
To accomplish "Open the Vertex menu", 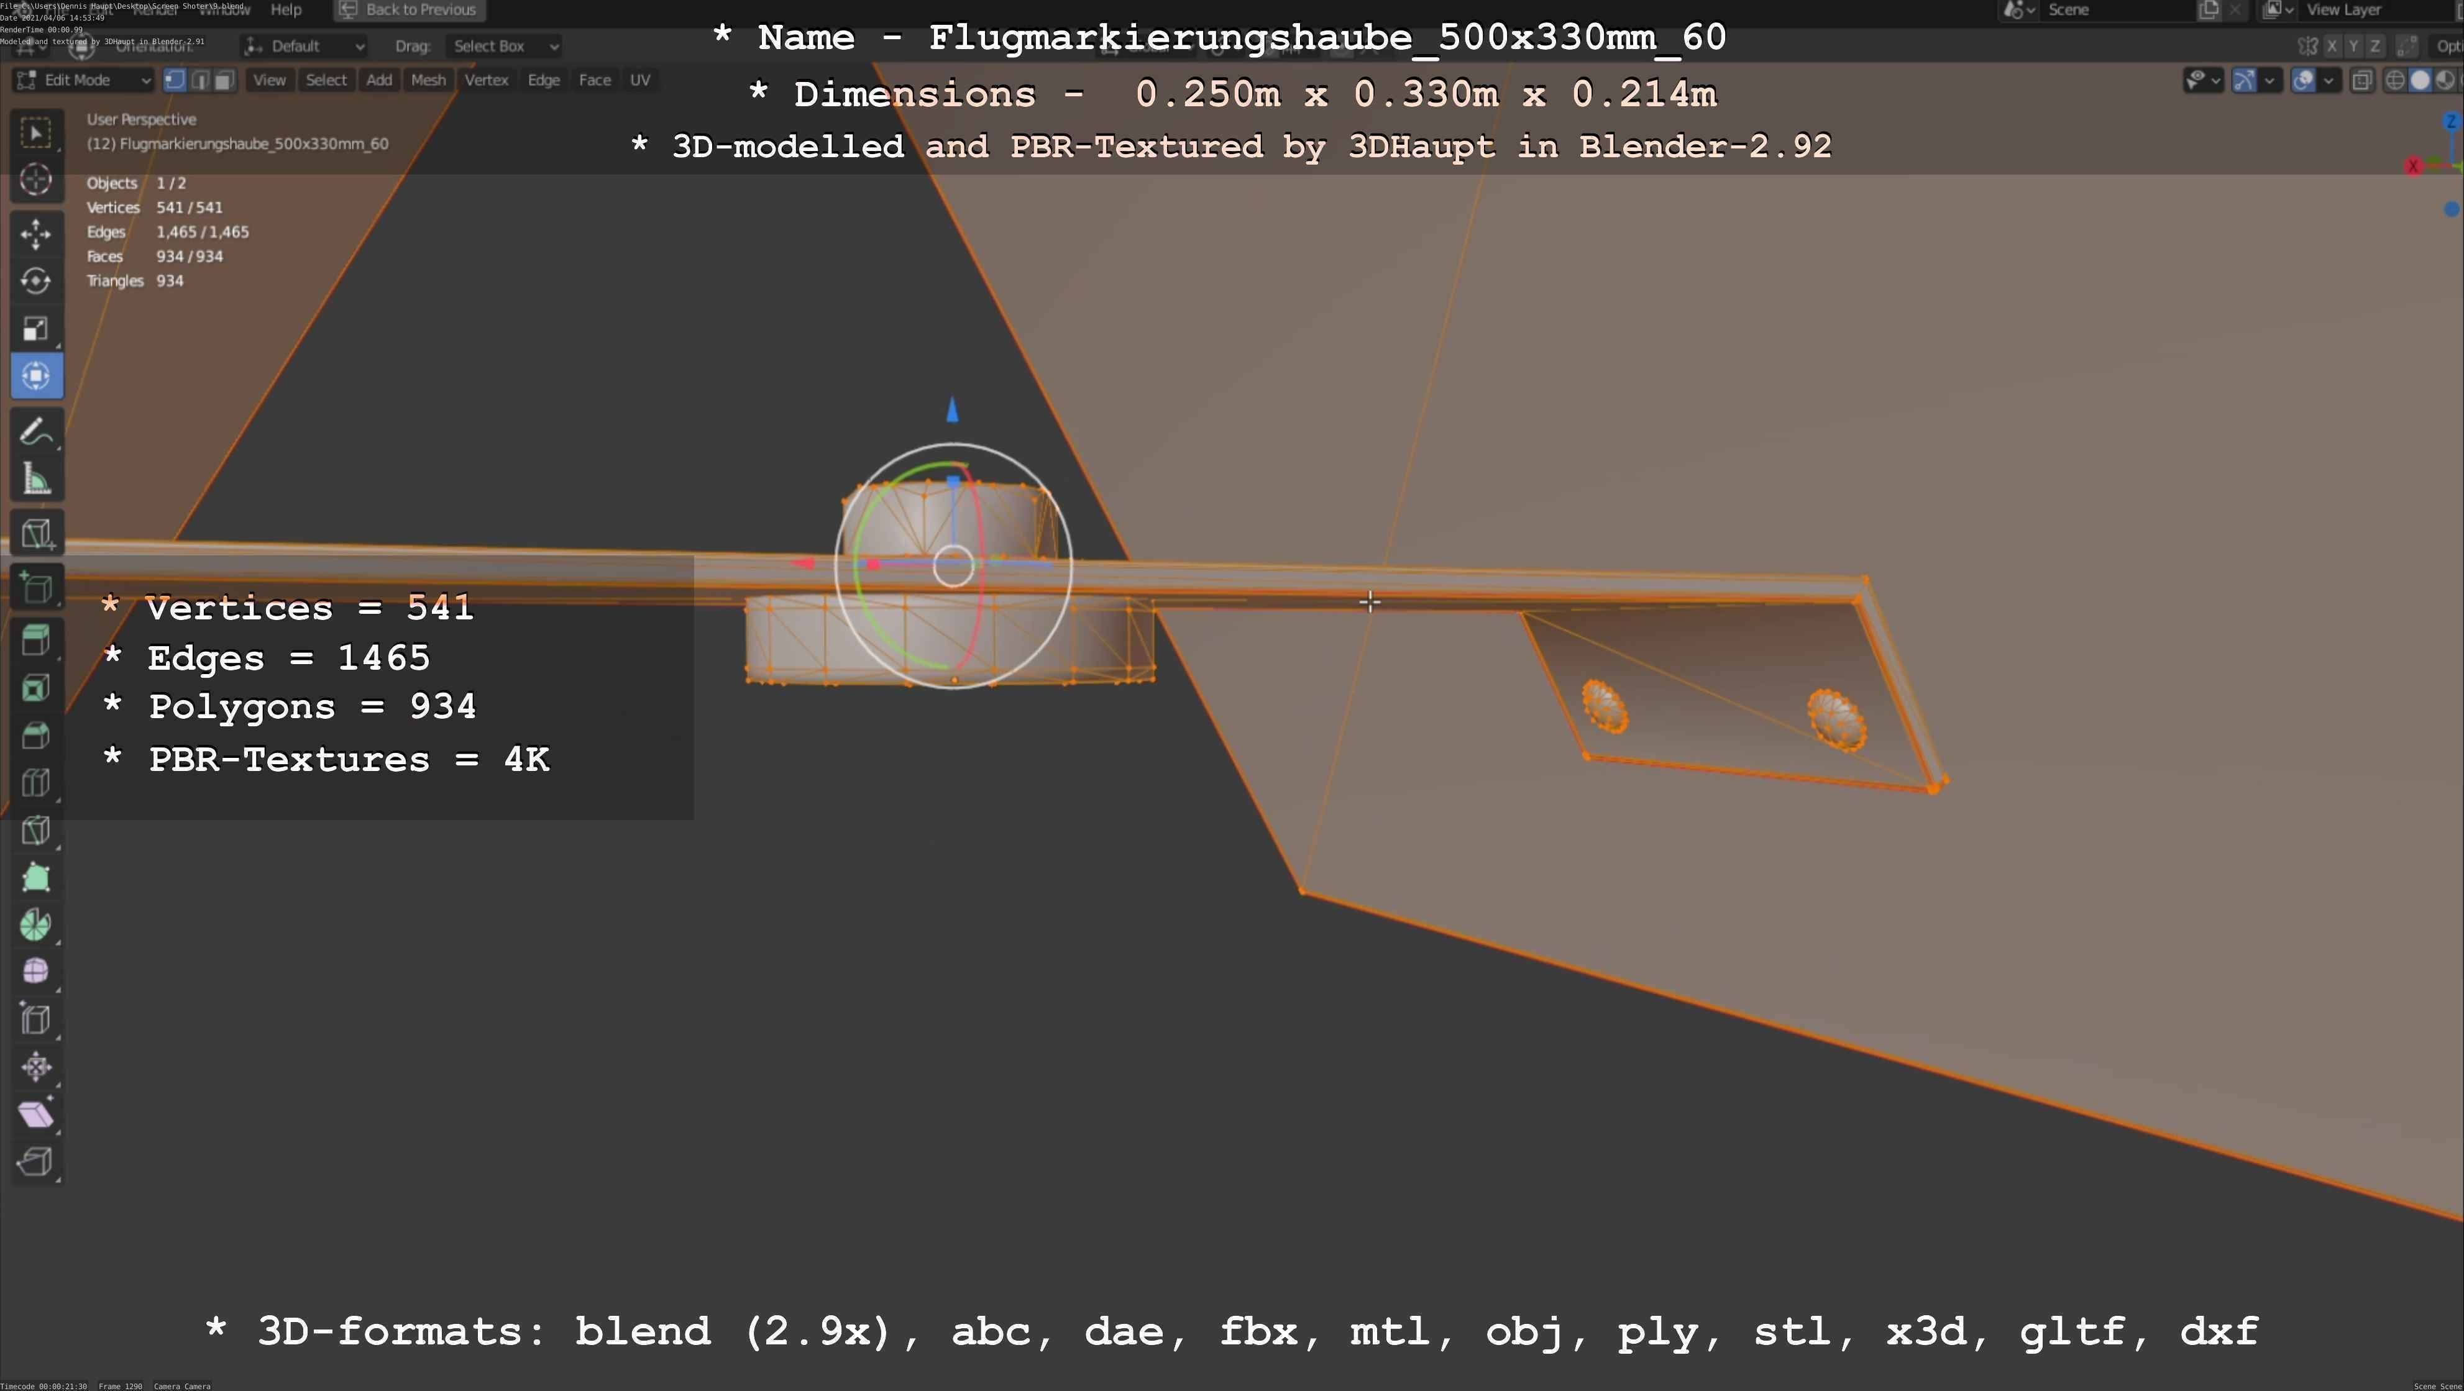I will coord(487,80).
